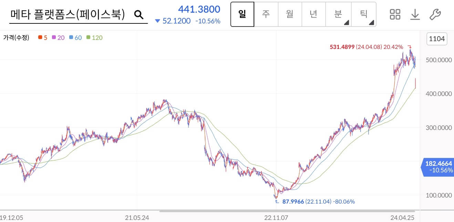Select the 일 (daily) tab
The image size is (454, 222).
(242, 14)
